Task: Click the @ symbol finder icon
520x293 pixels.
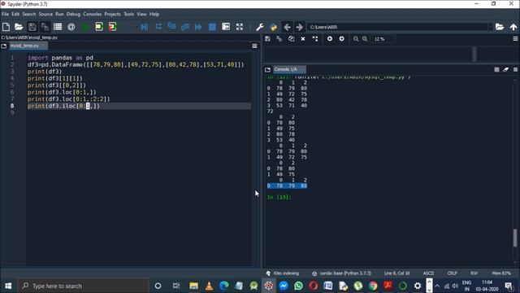Action: click(71, 27)
